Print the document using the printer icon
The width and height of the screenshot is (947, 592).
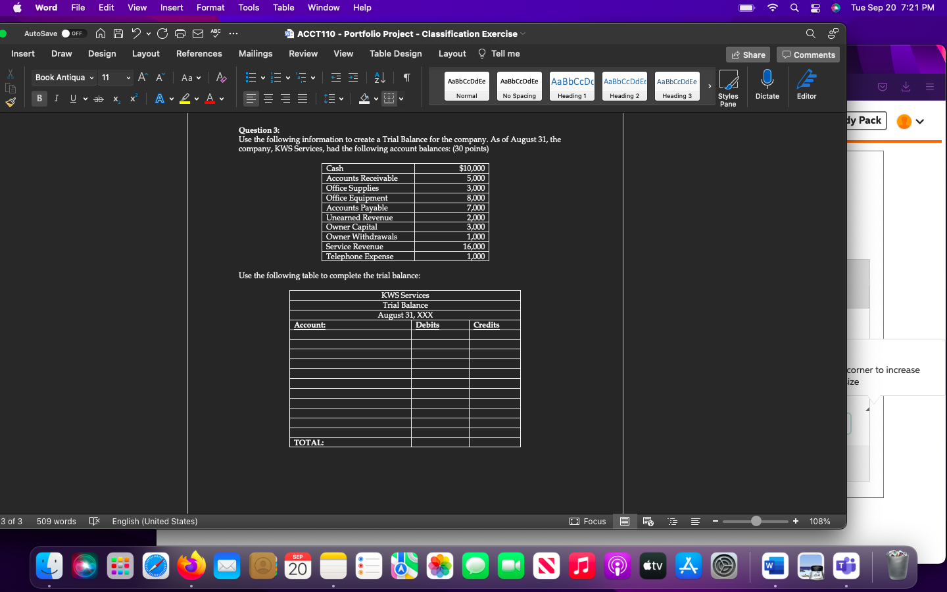point(180,34)
